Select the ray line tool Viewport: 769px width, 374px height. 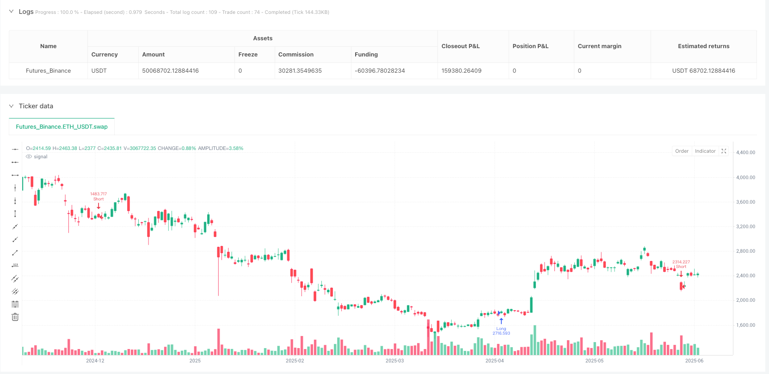click(15, 240)
